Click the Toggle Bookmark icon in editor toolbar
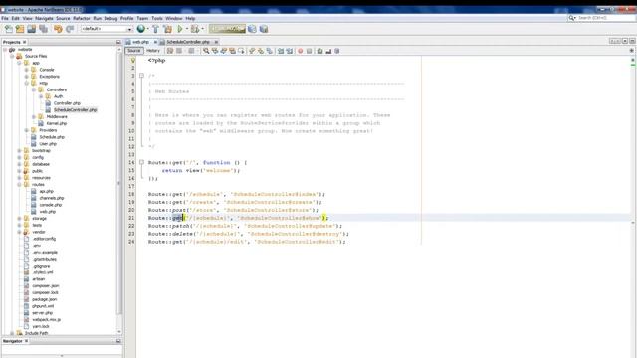This screenshot has height=358, width=637. tap(270, 51)
